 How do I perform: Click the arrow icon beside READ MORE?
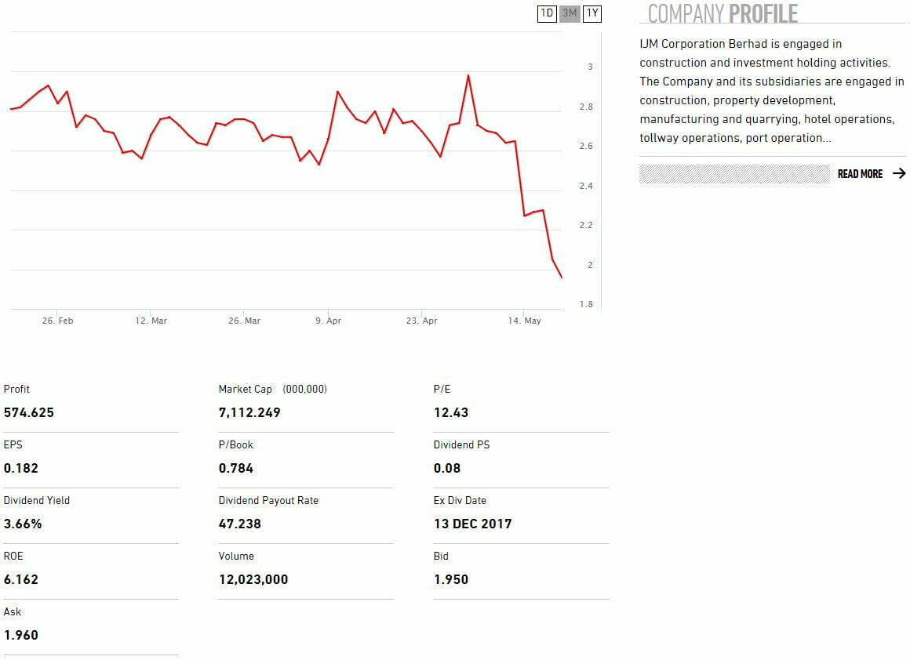pos(899,174)
